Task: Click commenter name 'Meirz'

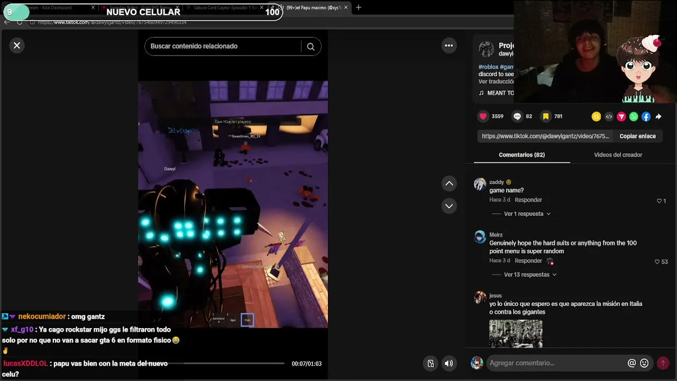Action: click(496, 235)
